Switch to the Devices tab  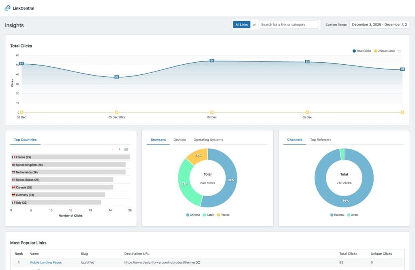(180, 140)
